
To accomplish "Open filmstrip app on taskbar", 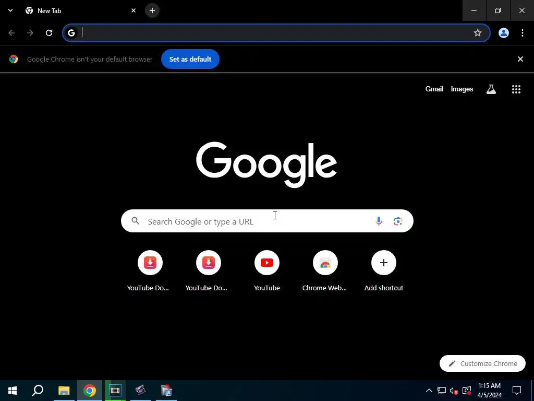I will tap(115, 391).
